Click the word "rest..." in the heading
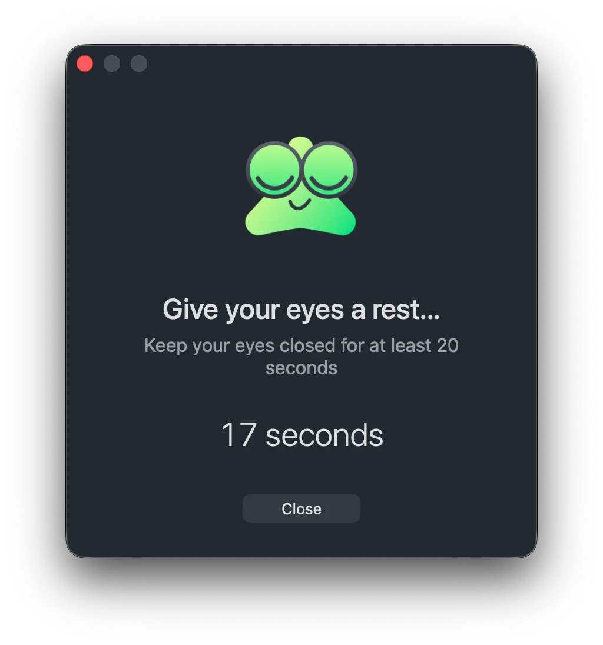Screen dimensions: 603x645 (x=406, y=310)
